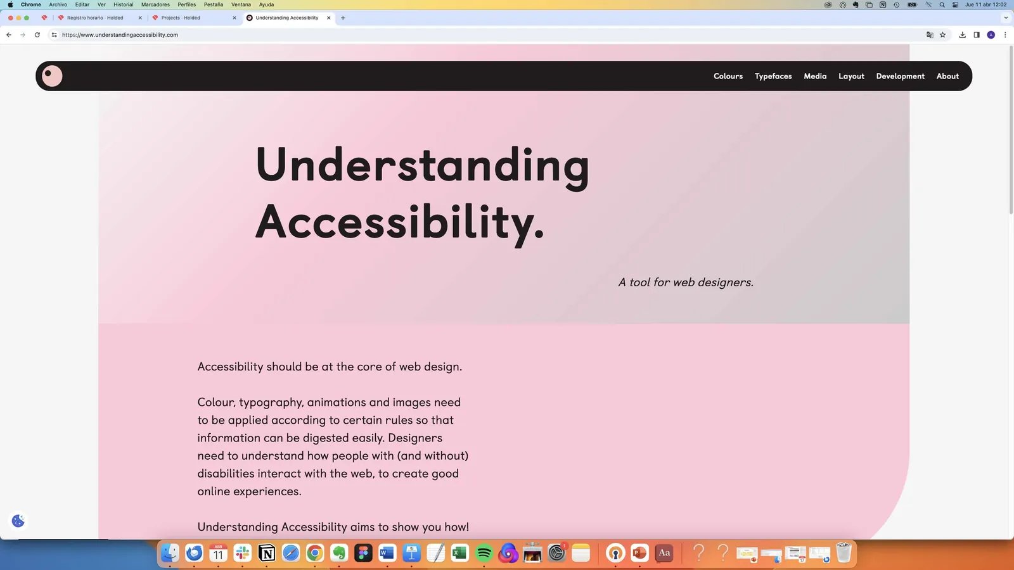Open Control Center in the menu bar

[955, 4]
